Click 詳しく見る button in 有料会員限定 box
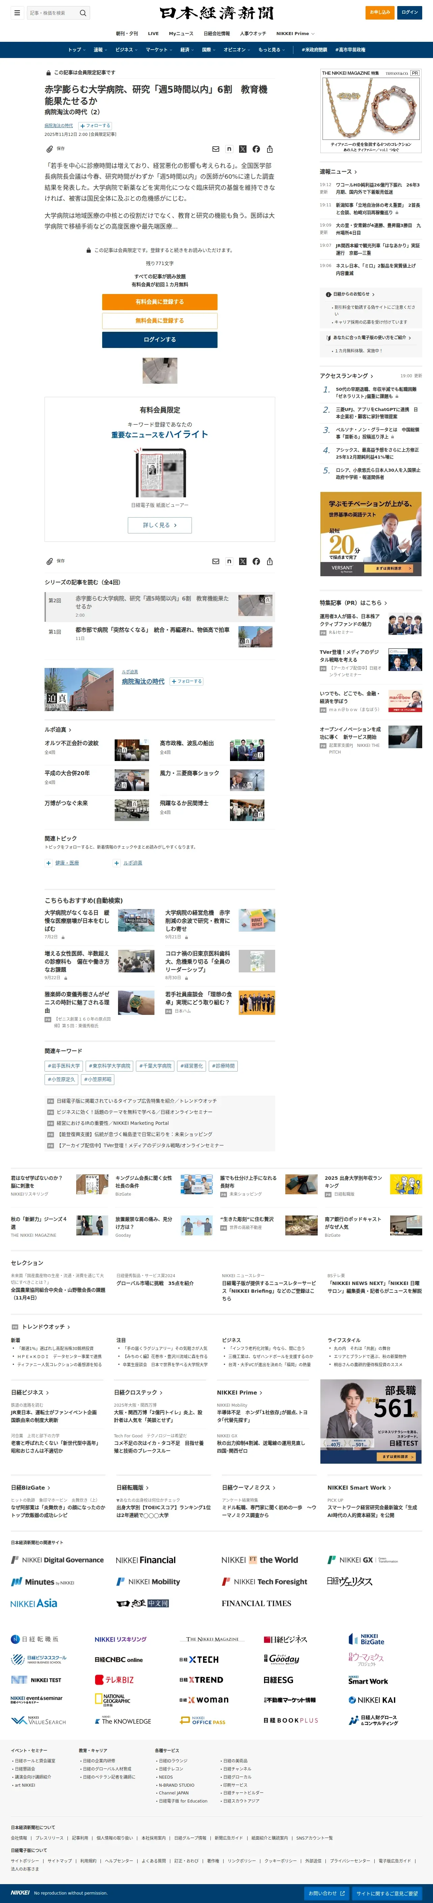The image size is (433, 1903). (x=160, y=525)
